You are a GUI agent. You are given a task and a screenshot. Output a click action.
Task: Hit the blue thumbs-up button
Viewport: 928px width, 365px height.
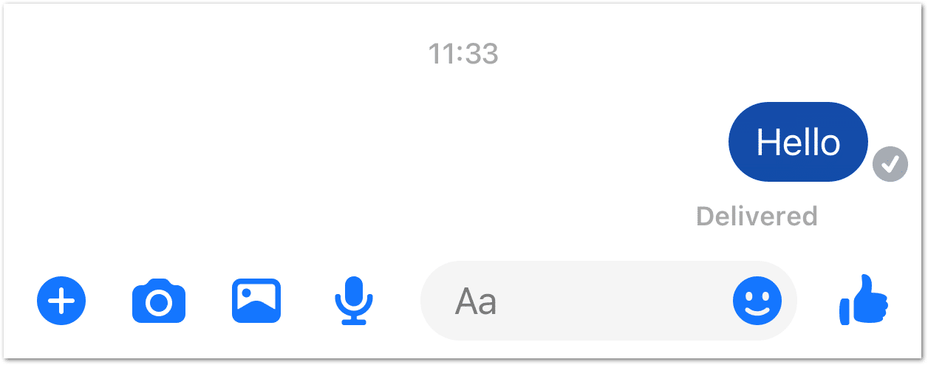click(864, 299)
